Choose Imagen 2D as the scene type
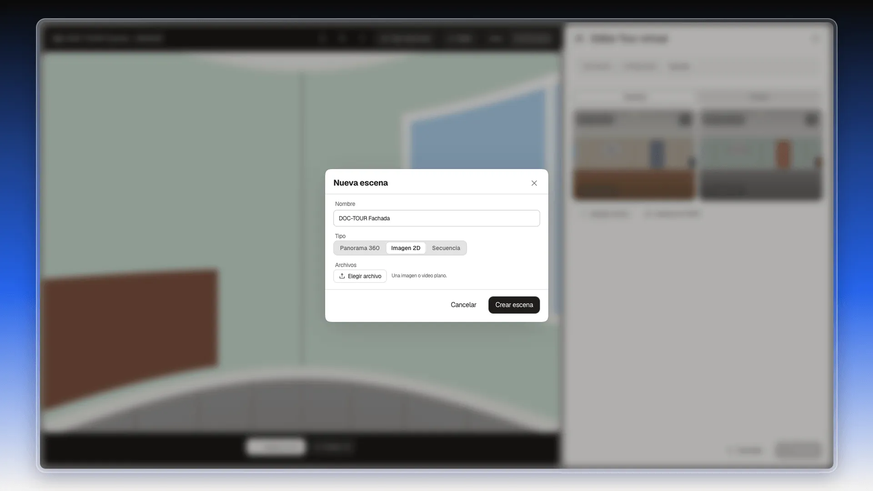Viewport: 873px width, 491px height. (x=406, y=248)
